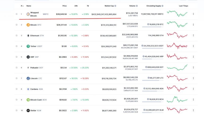Sort by Name column header
Screen dimensions: 204x114
[29, 6]
